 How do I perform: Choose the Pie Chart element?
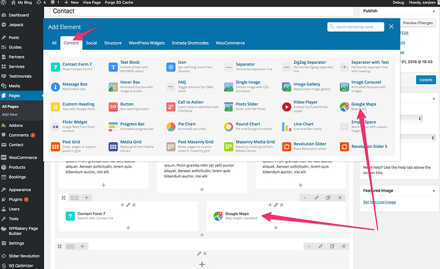coord(192,126)
